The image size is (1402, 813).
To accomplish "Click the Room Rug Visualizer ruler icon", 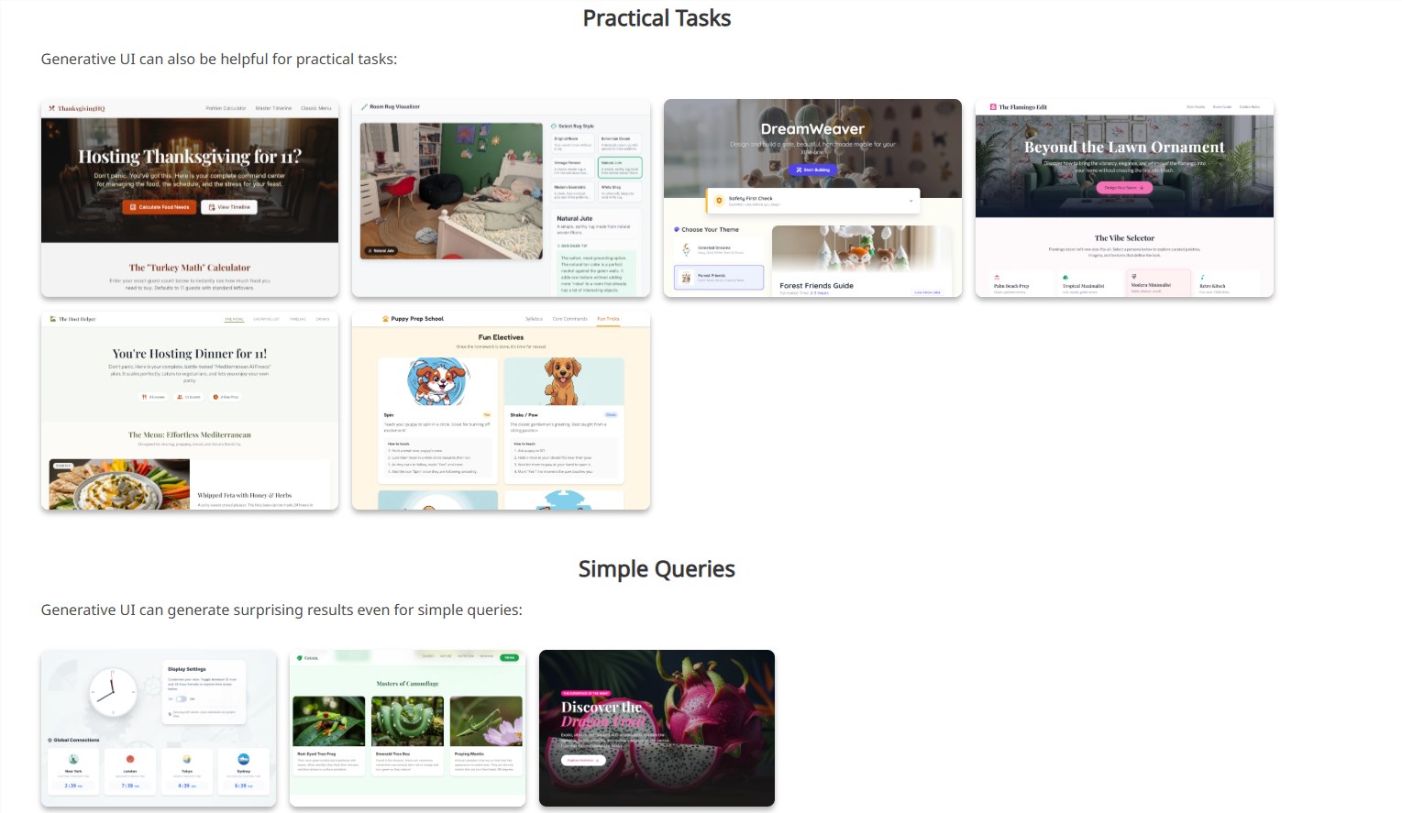I will (363, 106).
